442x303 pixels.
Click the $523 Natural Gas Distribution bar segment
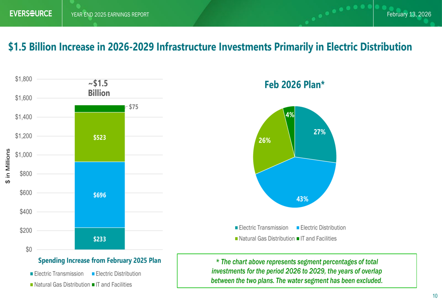100,137
